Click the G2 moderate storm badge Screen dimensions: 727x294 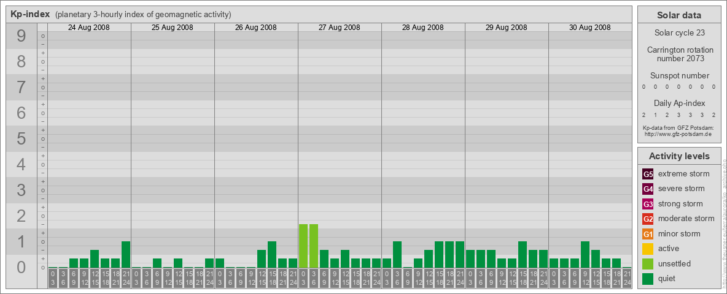click(648, 219)
